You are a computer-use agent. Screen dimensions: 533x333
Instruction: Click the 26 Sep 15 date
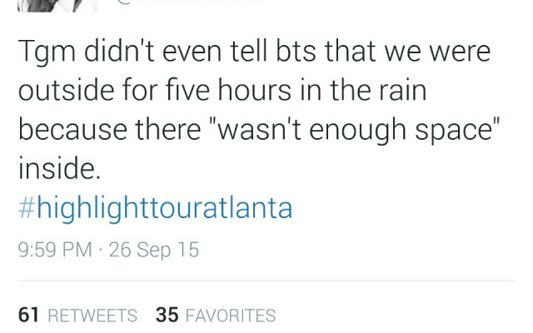coord(154,250)
